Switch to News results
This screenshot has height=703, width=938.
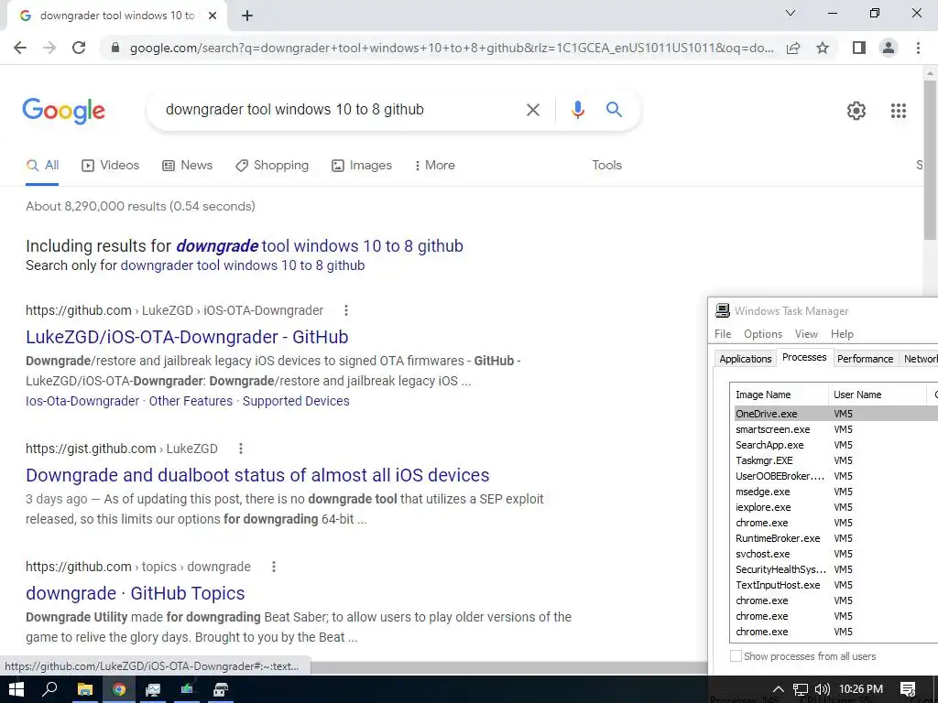click(x=187, y=166)
